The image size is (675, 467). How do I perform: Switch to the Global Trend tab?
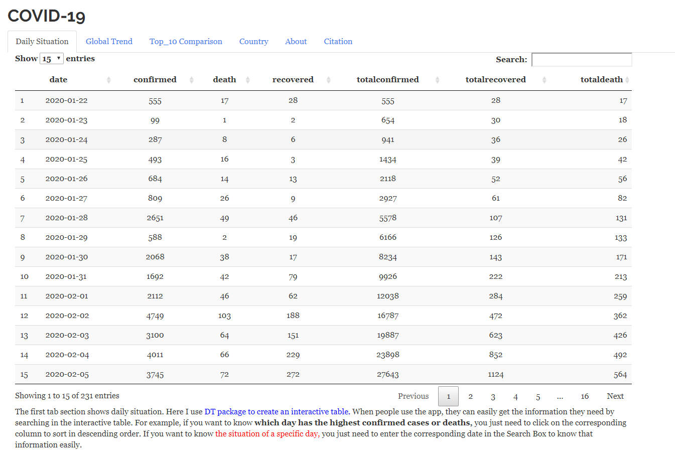pyautogui.click(x=109, y=42)
